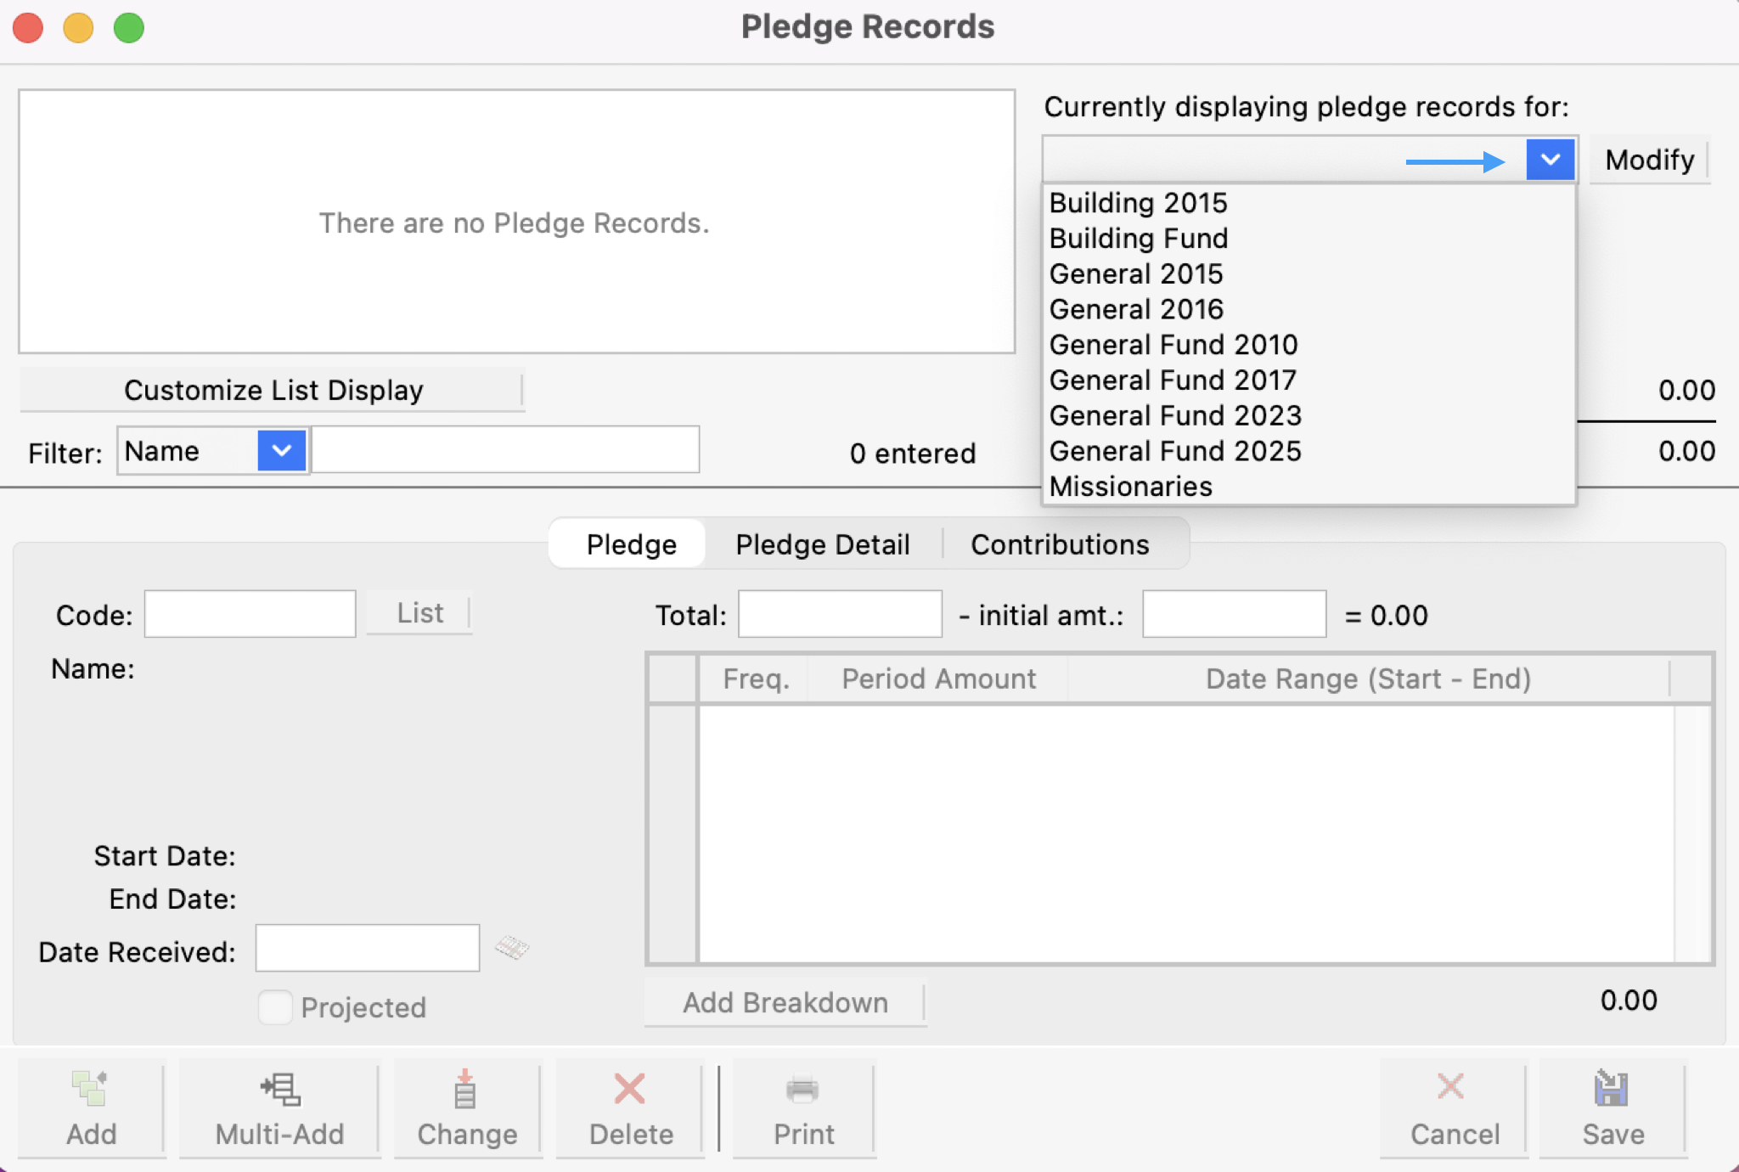This screenshot has width=1739, height=1172.
Task: Click the Customize List Display button
Action: [x=273, y=390]
